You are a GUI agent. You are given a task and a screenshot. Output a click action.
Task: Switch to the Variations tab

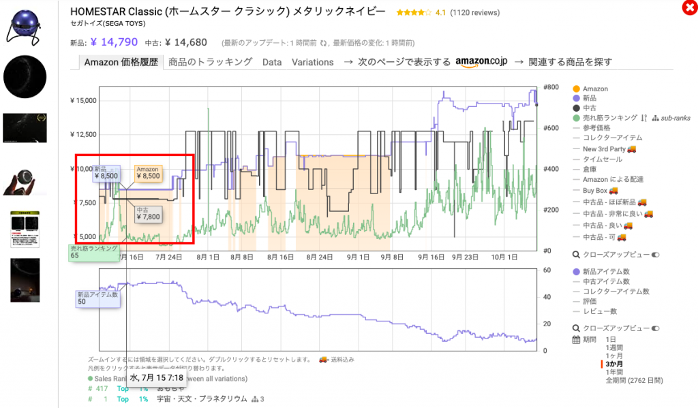312,62
